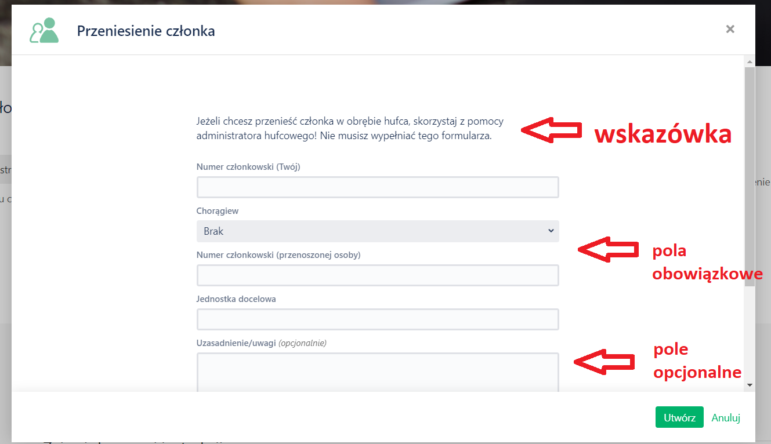The height and width of the screenshot is (444, 771).
Task: Select the Jednostka docelowa input field
Action: click(x=378, y=319)
